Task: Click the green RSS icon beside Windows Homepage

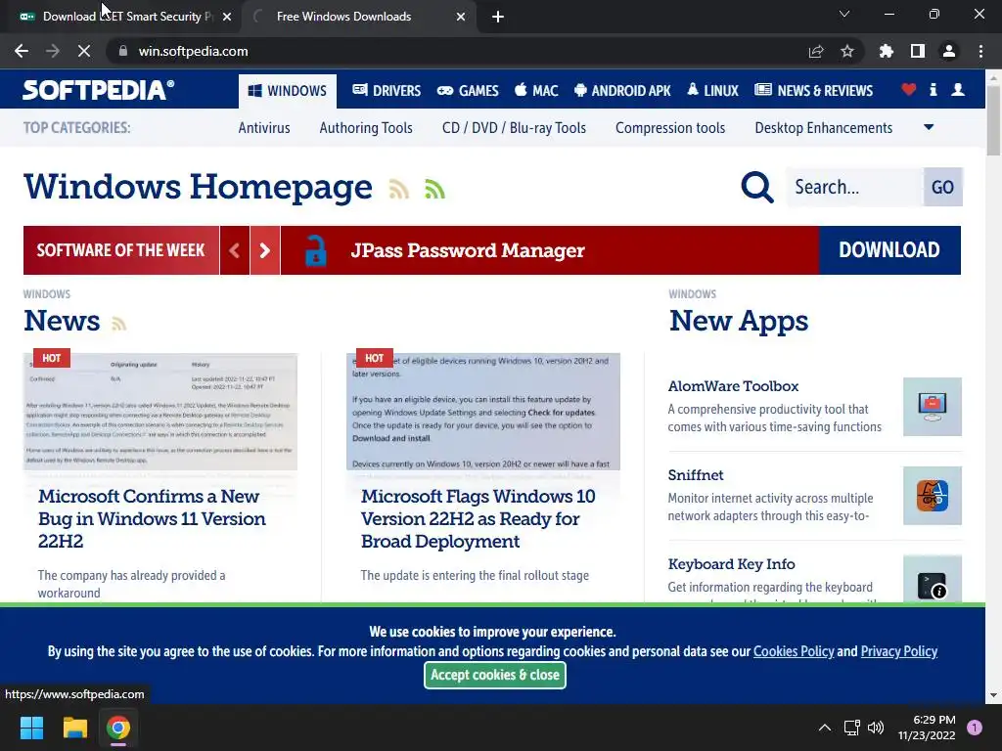Action: pos(434,189)
